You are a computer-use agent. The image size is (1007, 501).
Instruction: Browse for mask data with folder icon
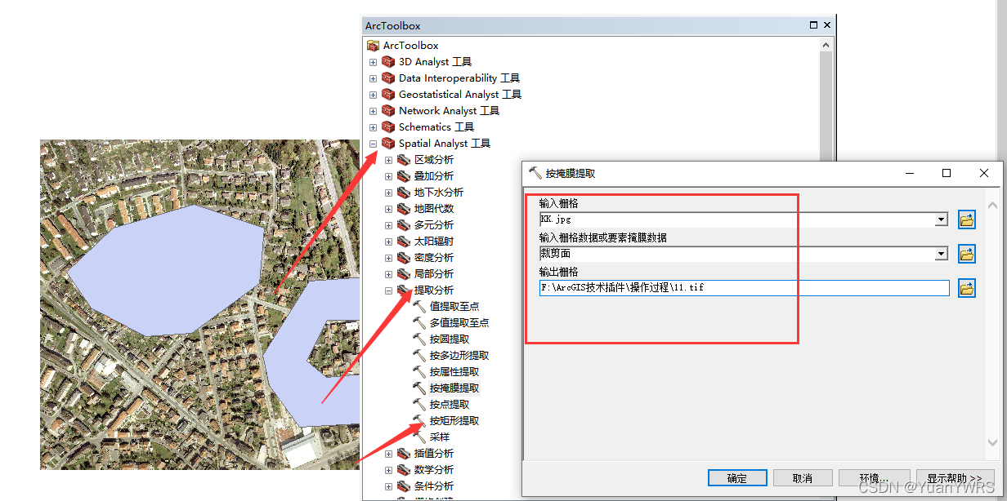pyautogui.click(x=967, y=254)
